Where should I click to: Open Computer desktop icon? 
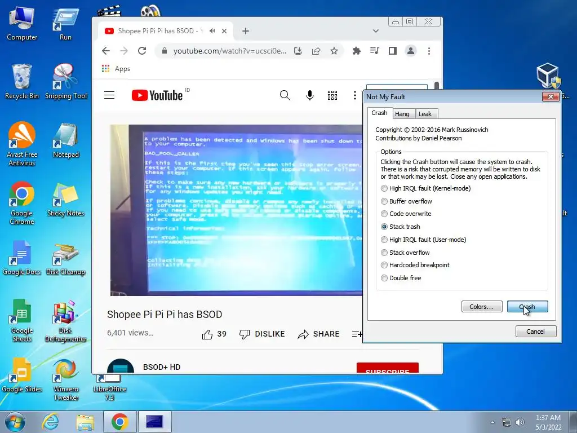22,24
